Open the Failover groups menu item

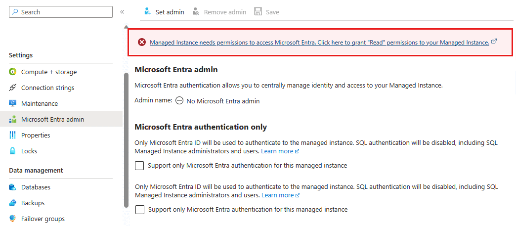(x=43, y=219)
